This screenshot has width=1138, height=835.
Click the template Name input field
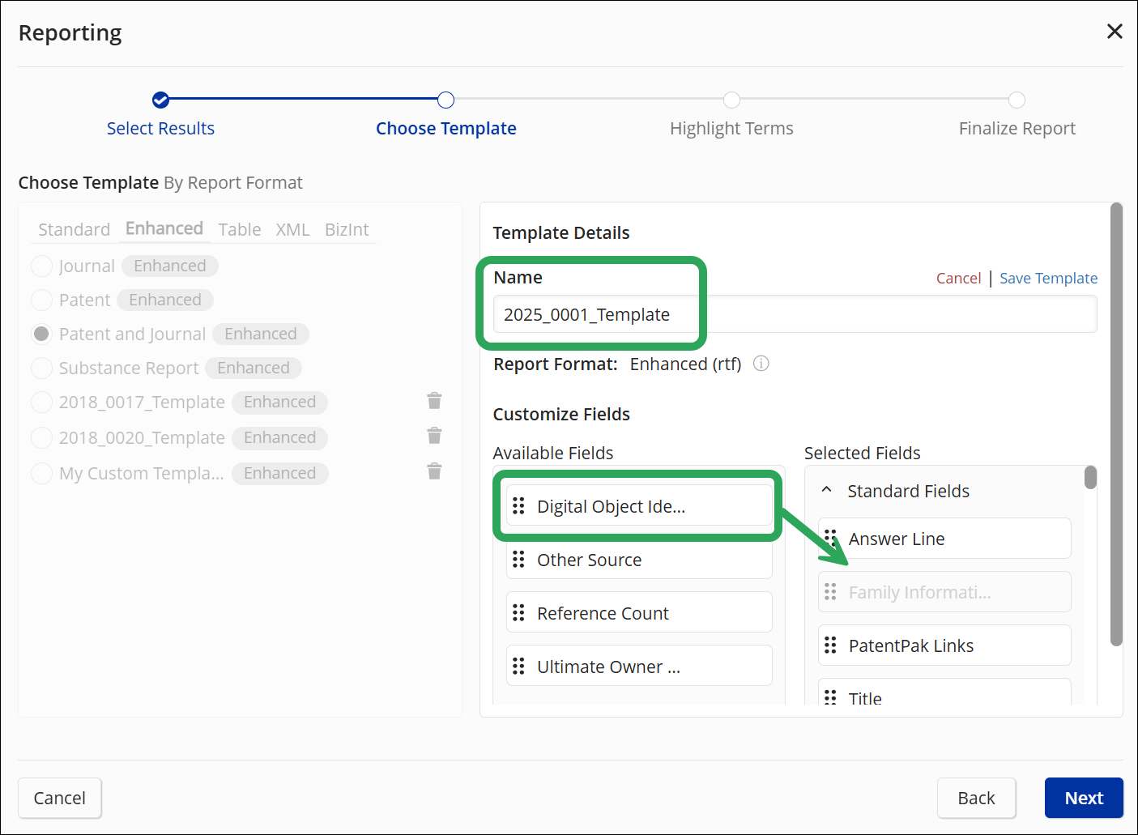click(795, 314)
